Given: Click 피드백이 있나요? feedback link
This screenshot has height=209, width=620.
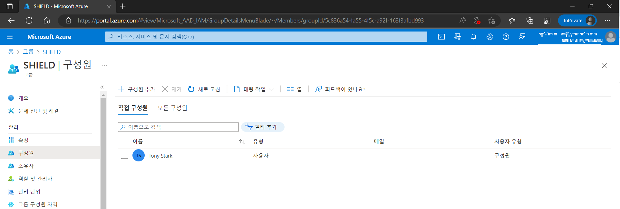Looking at the screenshot, I should 340,89.
